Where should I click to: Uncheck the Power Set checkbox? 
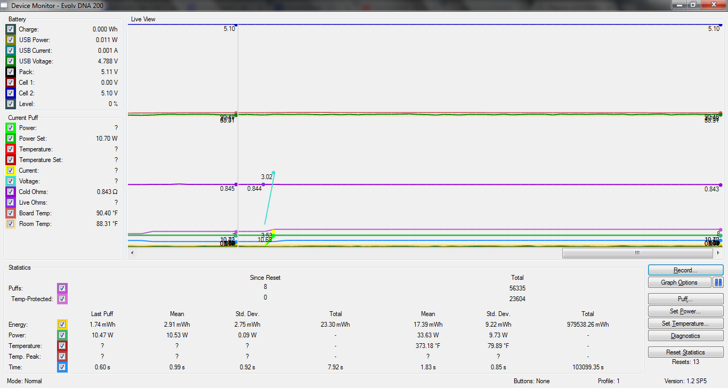point(11,139)
